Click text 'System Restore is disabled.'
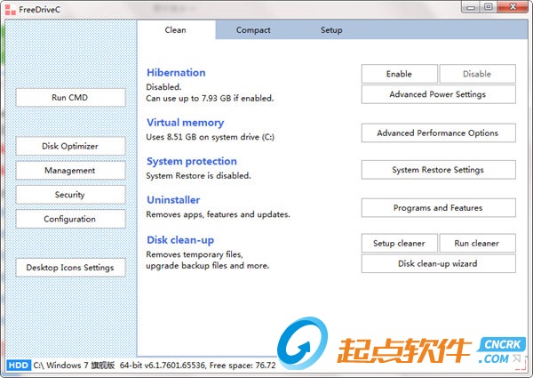This screenshot has height=378, width=533. click(x=198, y=176)
